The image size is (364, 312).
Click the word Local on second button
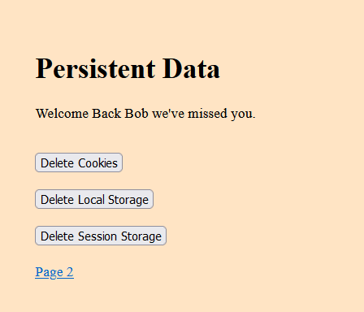(91, 200)
